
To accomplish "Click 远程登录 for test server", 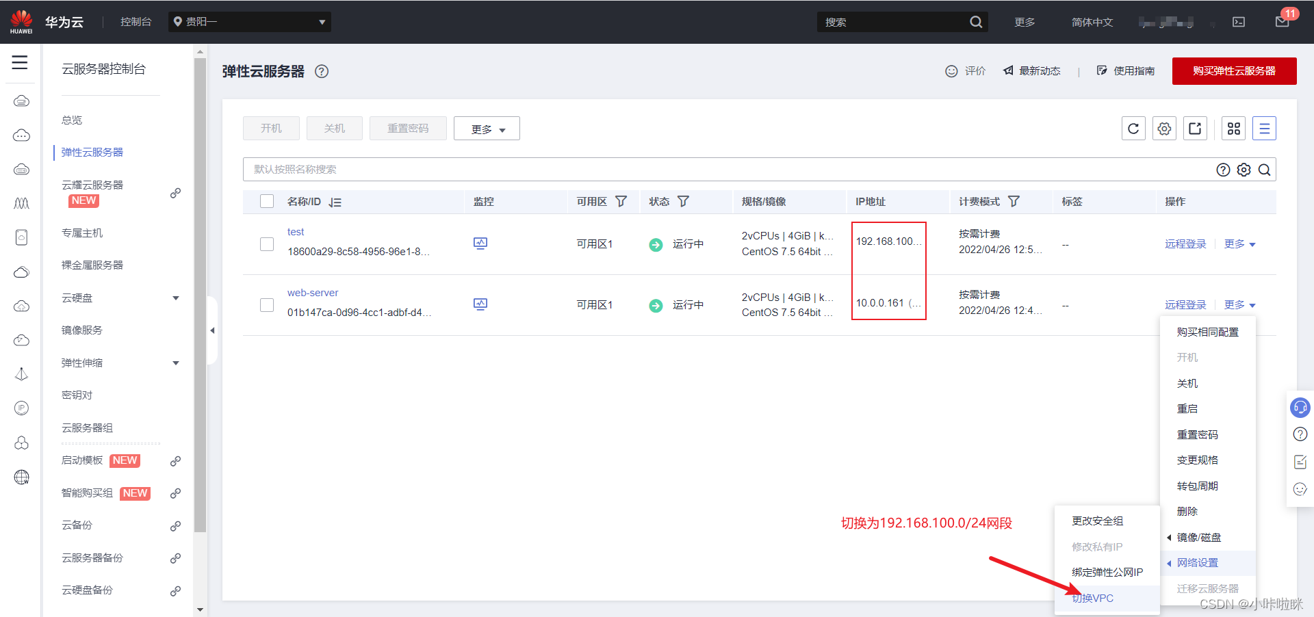I will point(1185,244).
